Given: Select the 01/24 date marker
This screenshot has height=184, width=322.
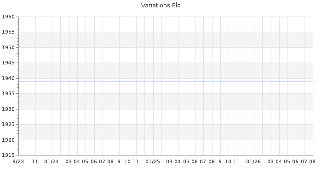Looking at the screenshot, I should 52,161.
